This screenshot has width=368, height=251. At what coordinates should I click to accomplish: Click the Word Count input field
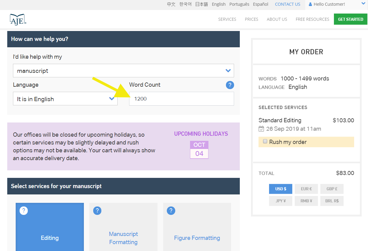(182, 99)
